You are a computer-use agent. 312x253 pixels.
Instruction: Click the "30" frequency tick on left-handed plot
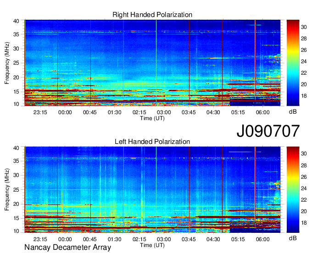(x=16, y=175)
